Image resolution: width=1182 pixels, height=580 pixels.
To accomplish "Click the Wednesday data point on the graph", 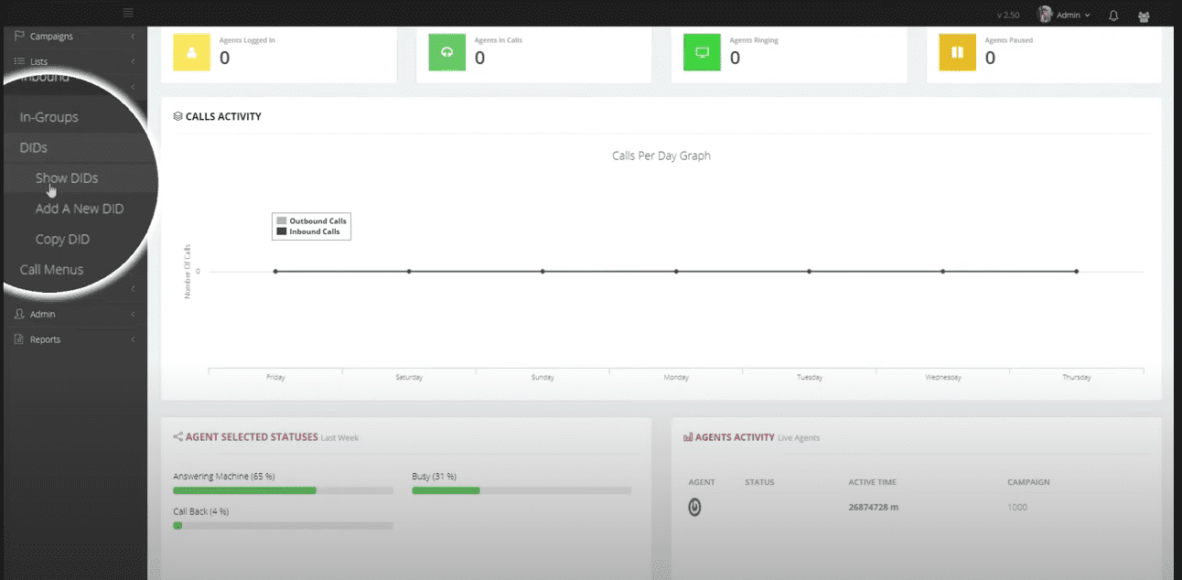I will [x=943, y=272].
